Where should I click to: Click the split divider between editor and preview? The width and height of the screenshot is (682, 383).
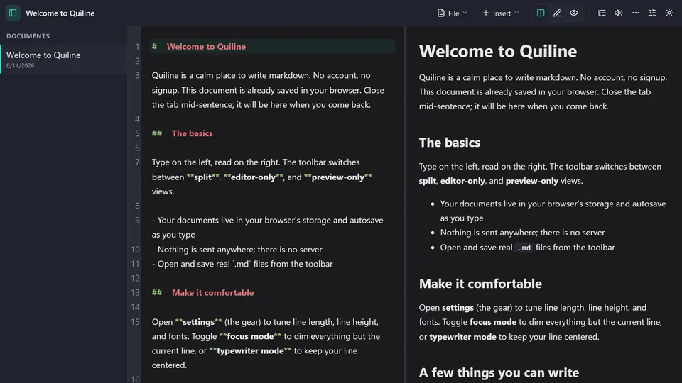coord(404,204)
